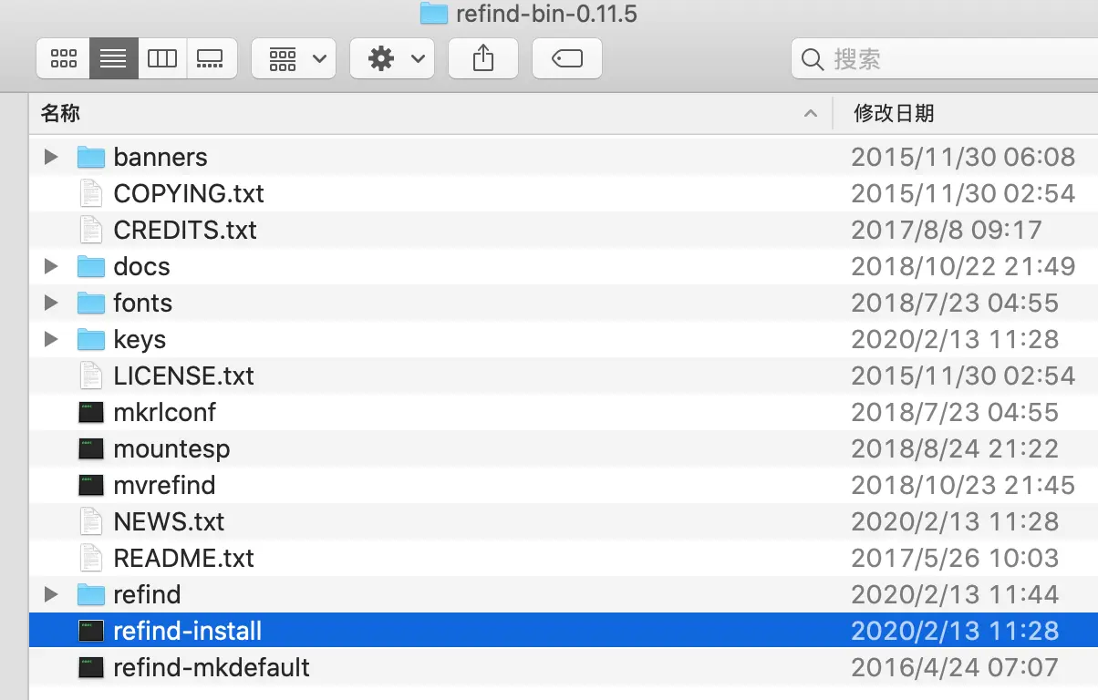
Task: Select the banners folder icon
Action: (91, 157)
